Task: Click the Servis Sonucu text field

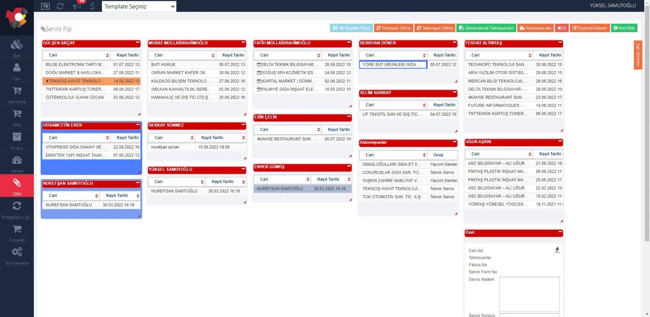Action: coord(529,315)
